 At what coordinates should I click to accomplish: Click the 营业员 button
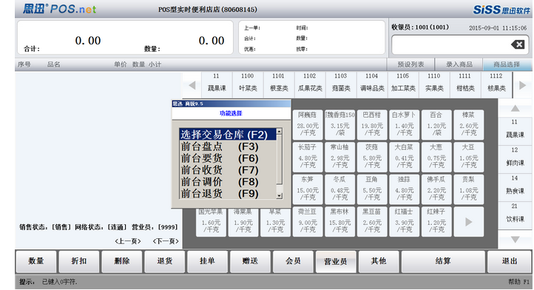[x=336, y=261]
